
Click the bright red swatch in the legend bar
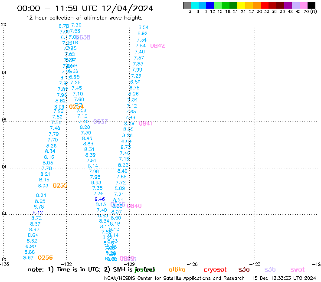pos(264,5)
